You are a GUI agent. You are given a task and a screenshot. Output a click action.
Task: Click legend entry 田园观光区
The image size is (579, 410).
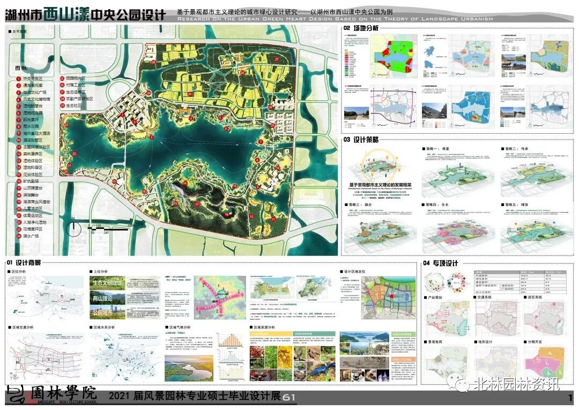click(x=72, y=79)
